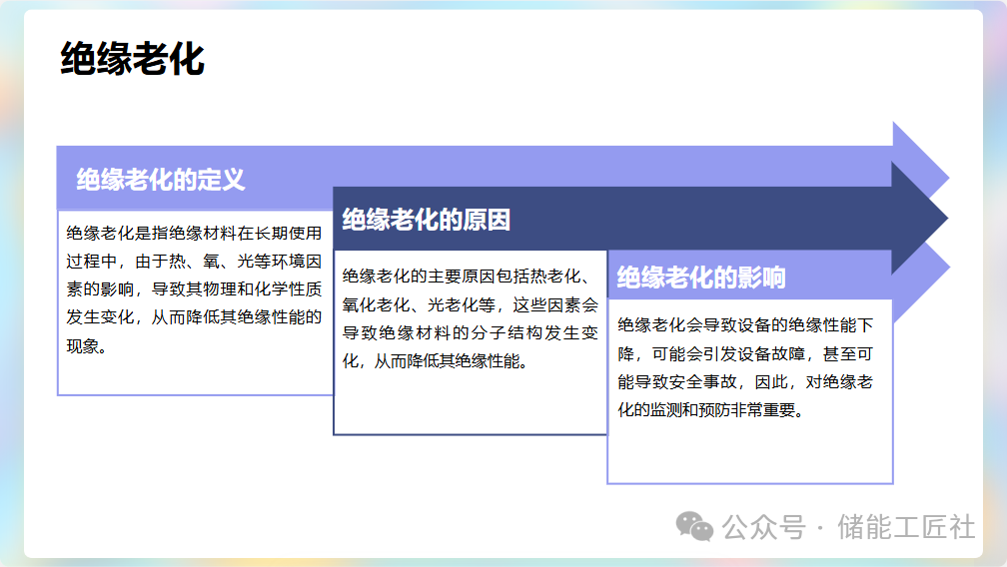1007x567 pixels.
Task: Click the heading 绝缘老化的原因
Action: [426, 220]
